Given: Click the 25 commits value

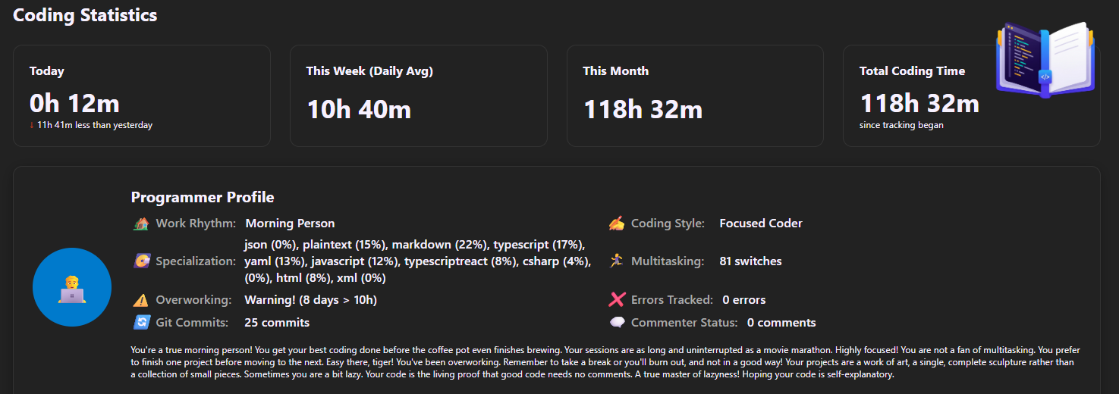Looking at the screenshot, I should click(277, 323).
